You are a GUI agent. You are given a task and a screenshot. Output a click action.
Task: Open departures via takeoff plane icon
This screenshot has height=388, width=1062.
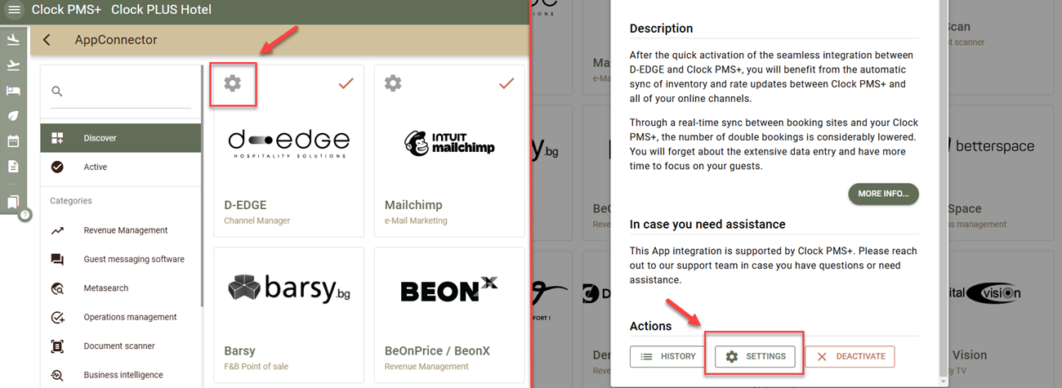pyautogui.click(x=12, y=65)
